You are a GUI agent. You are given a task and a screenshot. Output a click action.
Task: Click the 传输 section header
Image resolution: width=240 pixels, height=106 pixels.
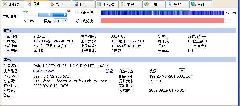coord(119,30)
